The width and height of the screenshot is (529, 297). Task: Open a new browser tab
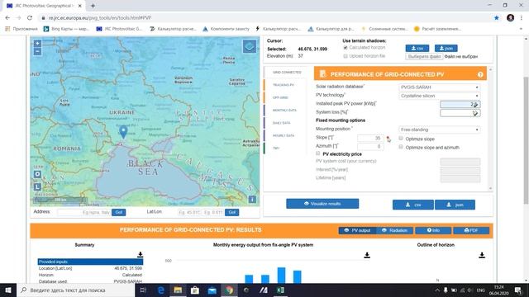pyautogui.click(x=93, y=6)
